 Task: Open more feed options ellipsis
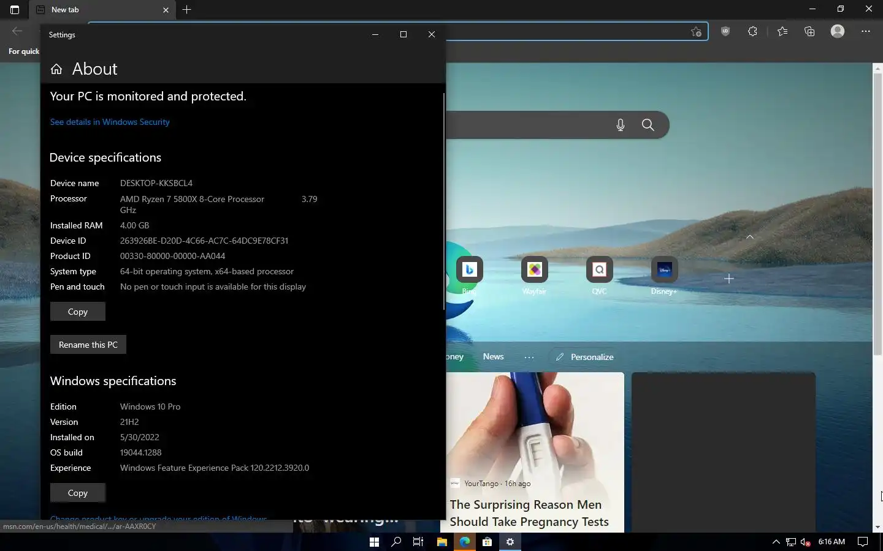coord(529,357)
